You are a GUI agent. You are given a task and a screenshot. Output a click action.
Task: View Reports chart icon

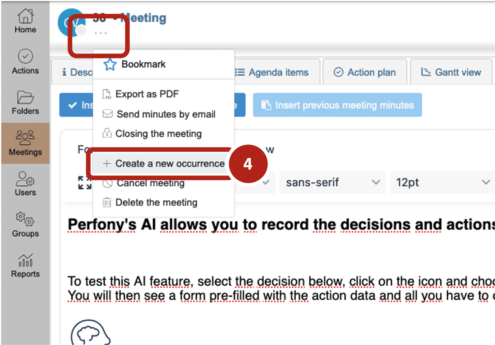(25, 265)
